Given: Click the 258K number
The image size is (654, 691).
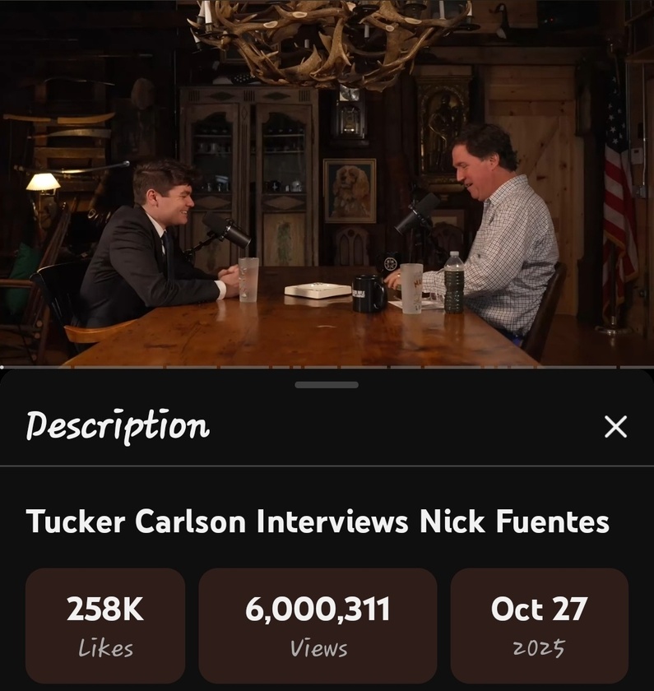Looking at the screenshot, I should (105, 609).
